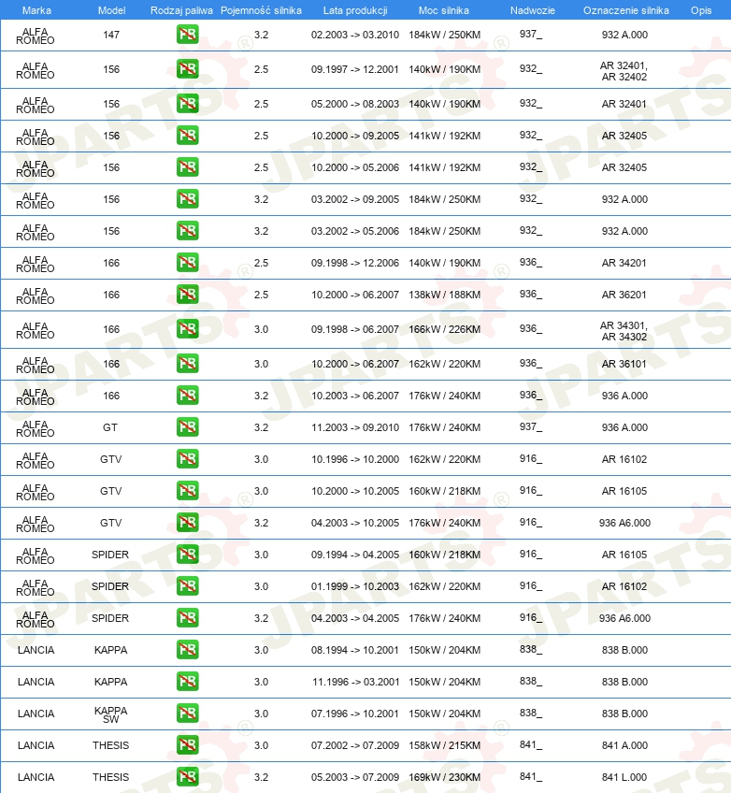The width and height of the screenshot is (731, 793).
Task: Click the fuel icon in the 166 3.2 row
Action: coord(188,396)
